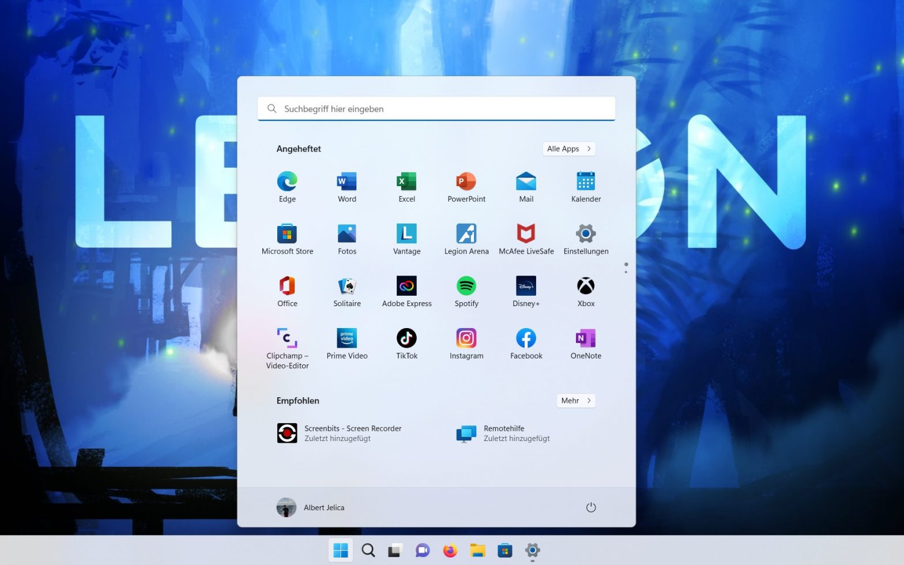This screenshot has width=904, height=565.
Task: Open Adobe Express
Action: [x=406, y=292]
